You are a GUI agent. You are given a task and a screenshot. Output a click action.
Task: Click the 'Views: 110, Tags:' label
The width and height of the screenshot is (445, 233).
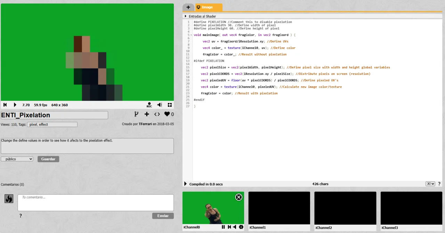point(14,124)
